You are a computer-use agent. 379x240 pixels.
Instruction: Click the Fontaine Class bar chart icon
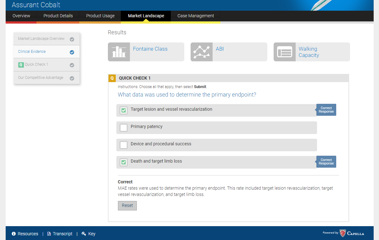pos(119,52)
